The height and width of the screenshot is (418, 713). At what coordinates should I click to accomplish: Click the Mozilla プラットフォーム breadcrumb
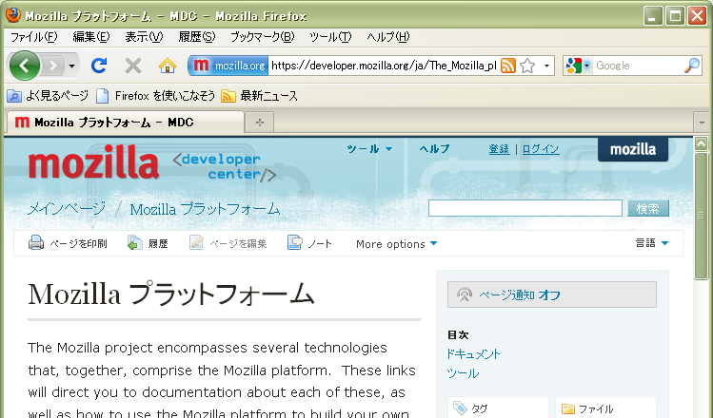click(x=205, y=209)
